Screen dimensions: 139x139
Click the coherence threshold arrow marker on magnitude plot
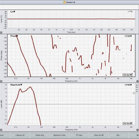pos(134,93)
